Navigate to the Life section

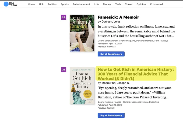[x=97, y=4]
